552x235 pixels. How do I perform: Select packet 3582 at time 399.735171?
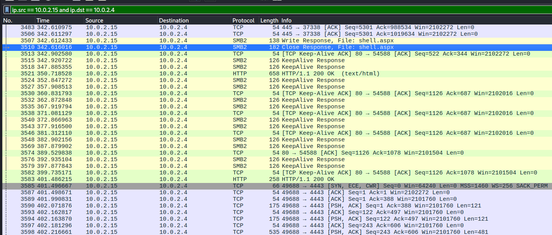tap(277, 173)
